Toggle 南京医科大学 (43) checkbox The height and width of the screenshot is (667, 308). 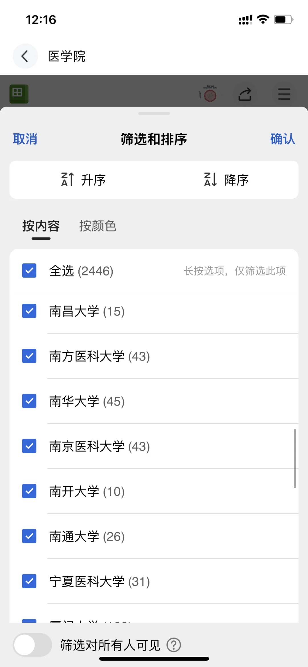(29, 446)
